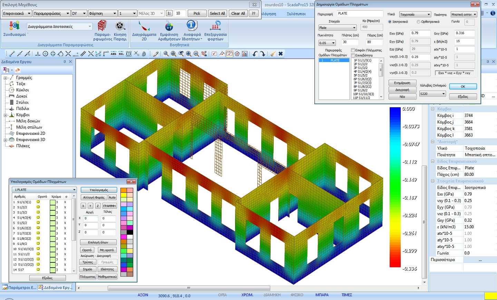The image size is (497, 300).
Task: Click the Συνδυασμοί combinations icon
Action: point(14,26)
